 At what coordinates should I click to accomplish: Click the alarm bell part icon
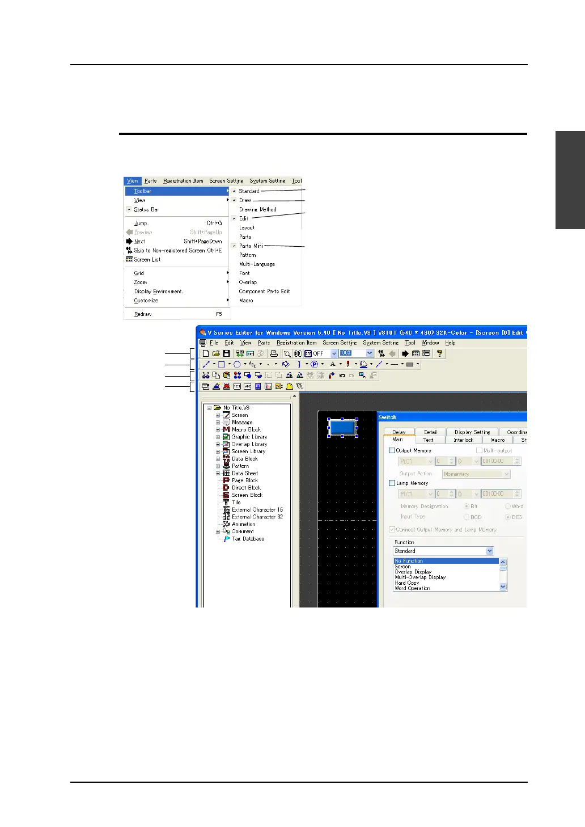click(289, 386)
